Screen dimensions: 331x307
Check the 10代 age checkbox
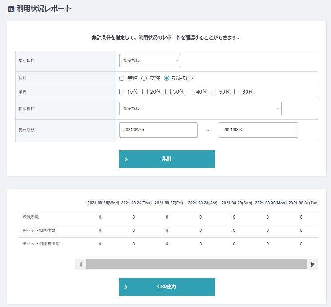[x=122, y=92]
